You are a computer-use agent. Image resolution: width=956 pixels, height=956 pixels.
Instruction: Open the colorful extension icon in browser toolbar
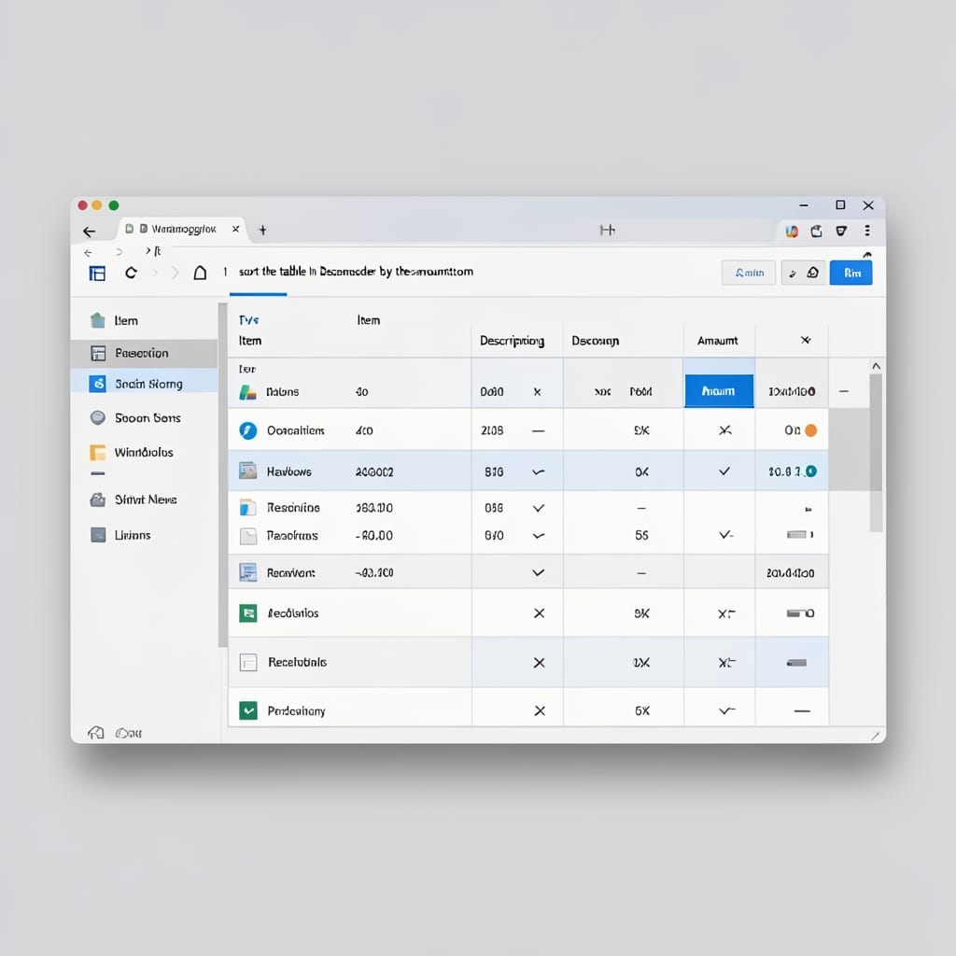792,232
